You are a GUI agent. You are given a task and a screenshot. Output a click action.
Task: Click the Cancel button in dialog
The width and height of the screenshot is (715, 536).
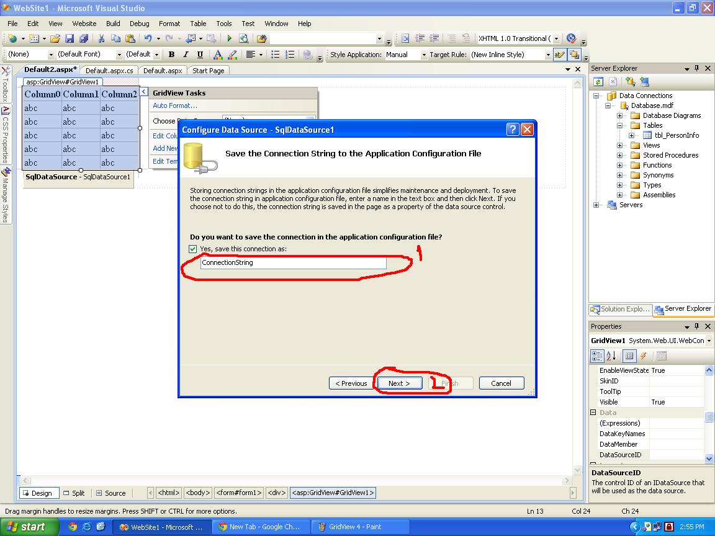501,383
